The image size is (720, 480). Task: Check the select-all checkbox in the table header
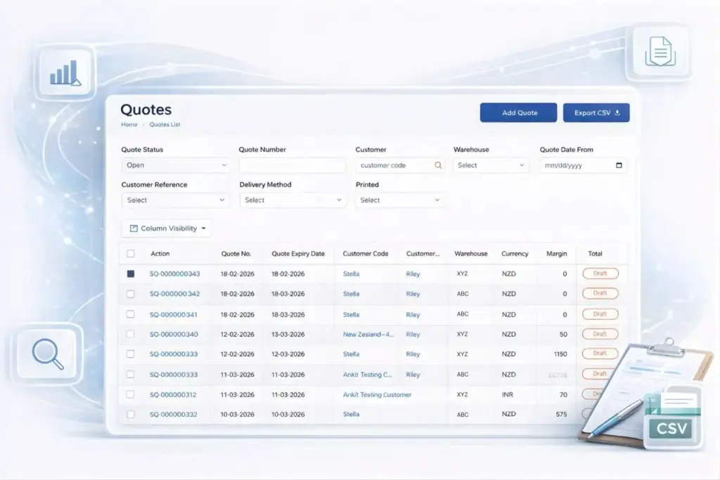click(130, 254)
